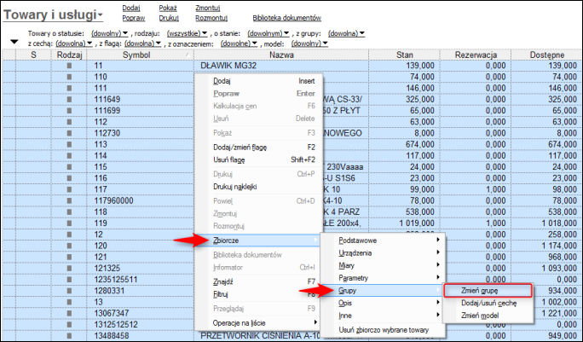The height and width of the screenshot is (342, 583).
Task: Sort by the Symbol column header
Action: tap(140, 55)
